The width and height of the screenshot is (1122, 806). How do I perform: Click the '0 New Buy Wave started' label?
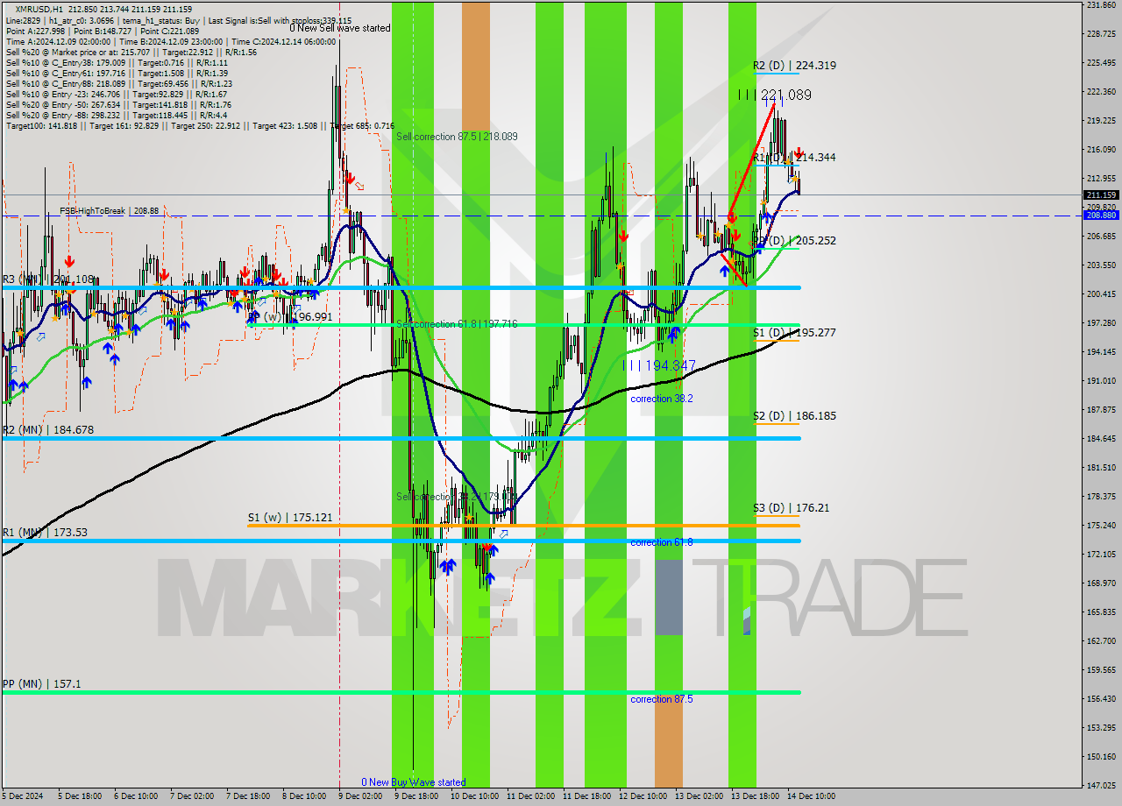coord(414,782)
